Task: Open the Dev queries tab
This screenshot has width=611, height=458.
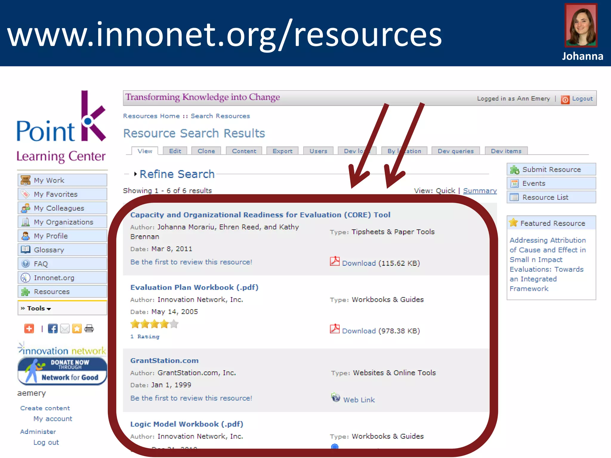Action: click(x=456, y=151)
